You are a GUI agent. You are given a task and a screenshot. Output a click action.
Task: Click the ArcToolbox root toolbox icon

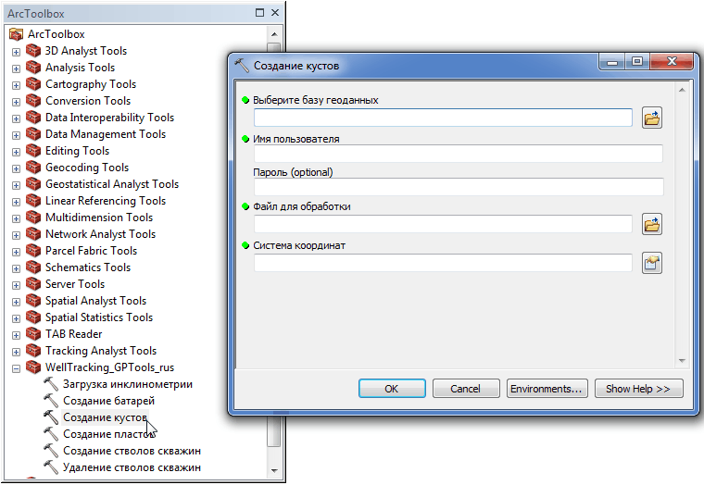[x=16, y=34]
